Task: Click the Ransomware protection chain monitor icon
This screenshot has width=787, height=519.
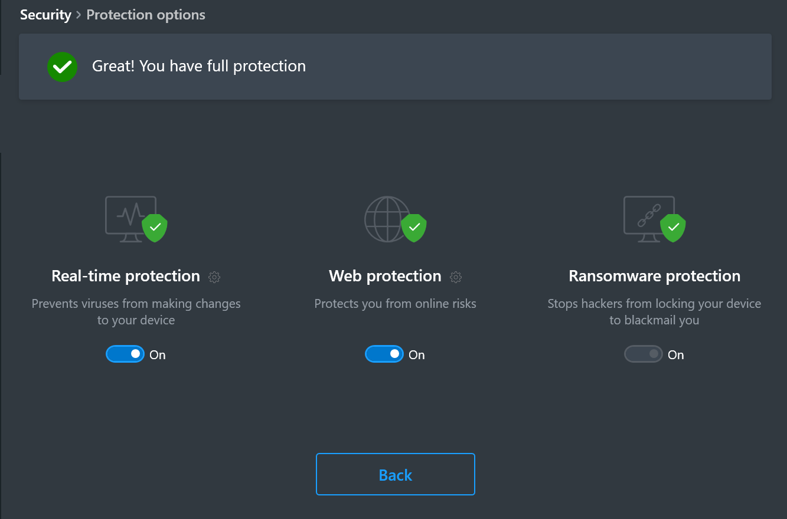Action: (x=654, y=219)
